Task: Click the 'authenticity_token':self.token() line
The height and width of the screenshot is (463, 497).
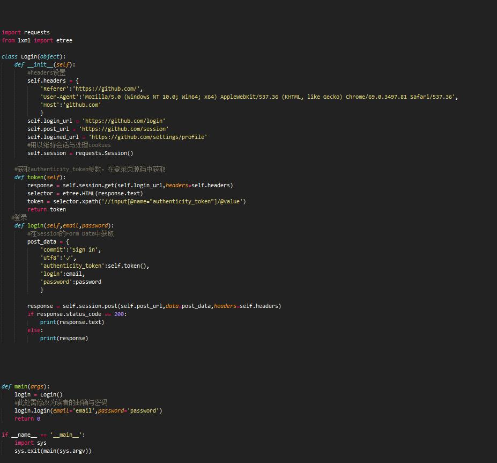Action: click(95, 266)
